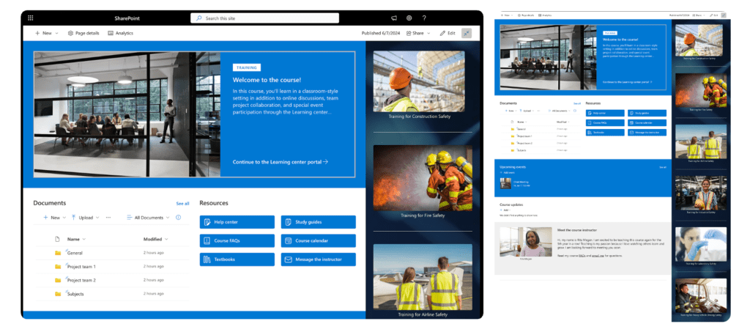The image size is (750, 332).
Task: Click the Project team 1 folder icon
Action: coord(57,267)
